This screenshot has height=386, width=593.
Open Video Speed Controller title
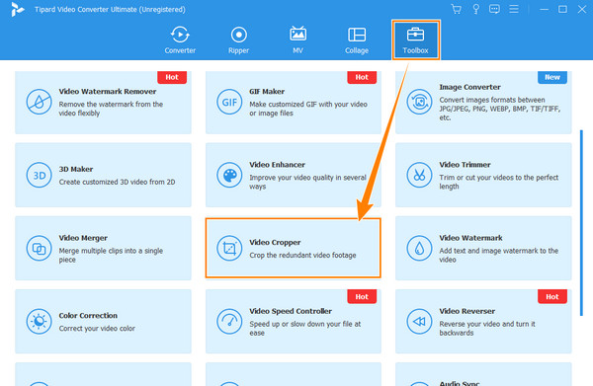point(291,311)
